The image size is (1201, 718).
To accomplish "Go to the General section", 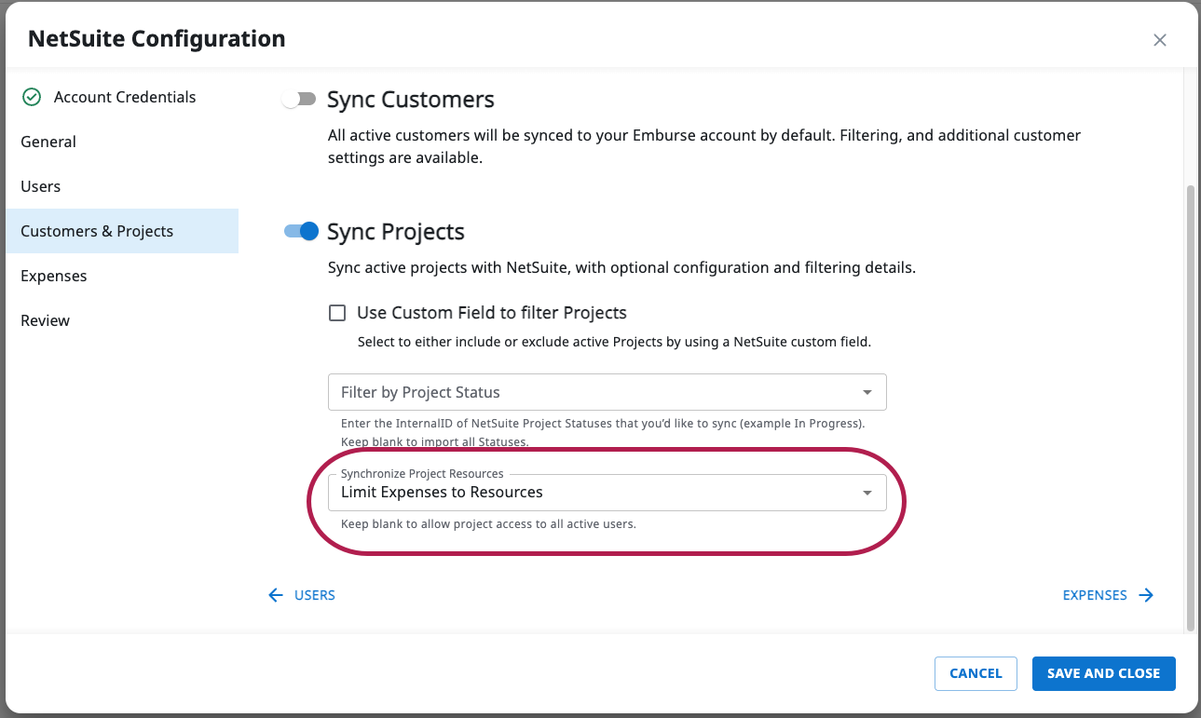I will pyautogui.click(x=48, y=142).
